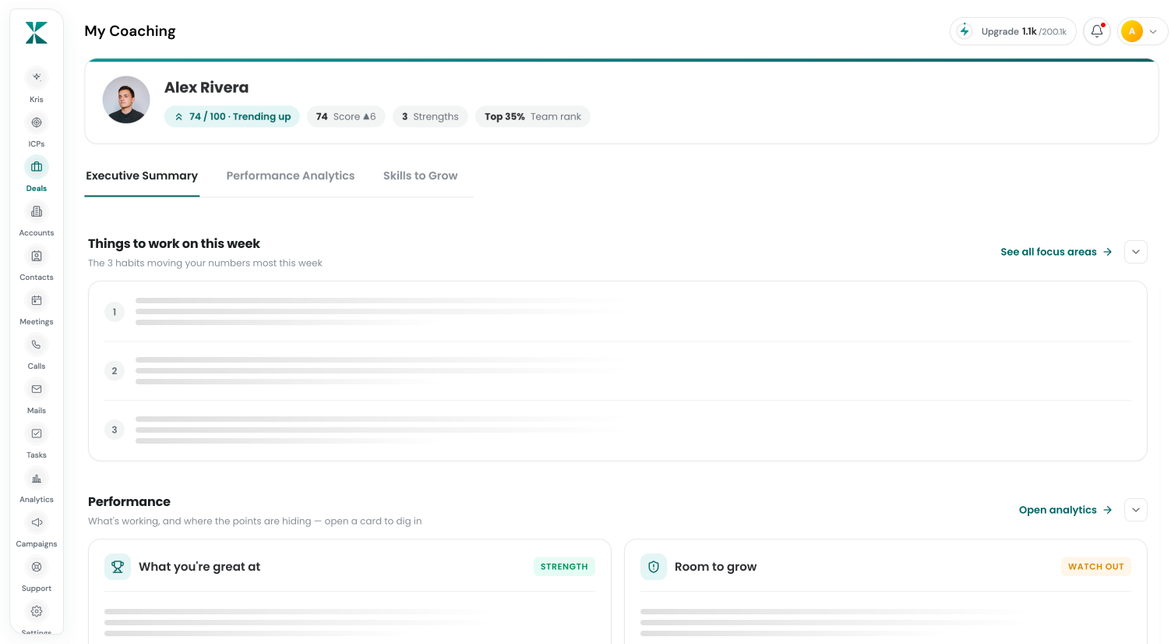The width and height of the screenshot is (1171, 644).
Task: Open the Calls phone icon
Action: click(x=37, y=345)
